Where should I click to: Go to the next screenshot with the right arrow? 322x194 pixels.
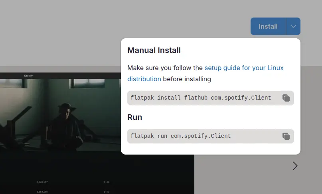pos(295,166)
